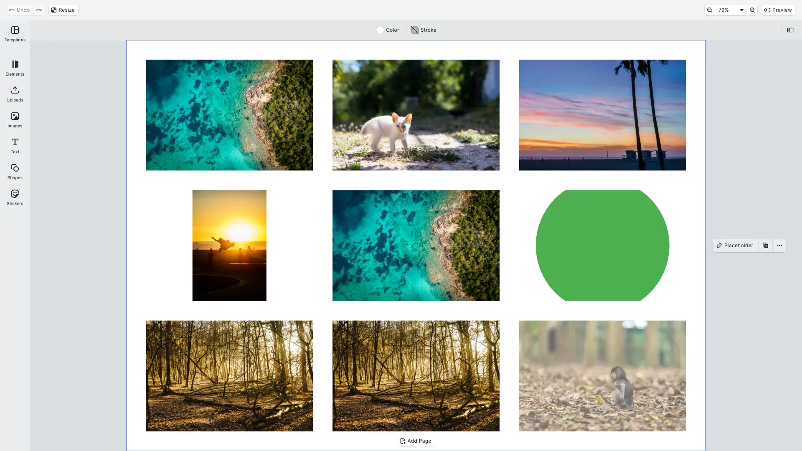Open the Elements panel
The width and height of the screenshot is (802, 451).
(x=15, y=68)
